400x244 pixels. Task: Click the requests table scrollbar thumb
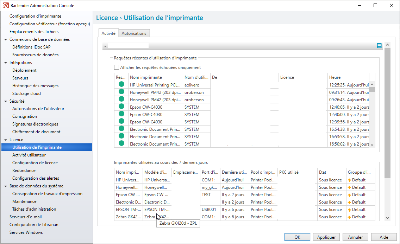click(x=372, y=90)
